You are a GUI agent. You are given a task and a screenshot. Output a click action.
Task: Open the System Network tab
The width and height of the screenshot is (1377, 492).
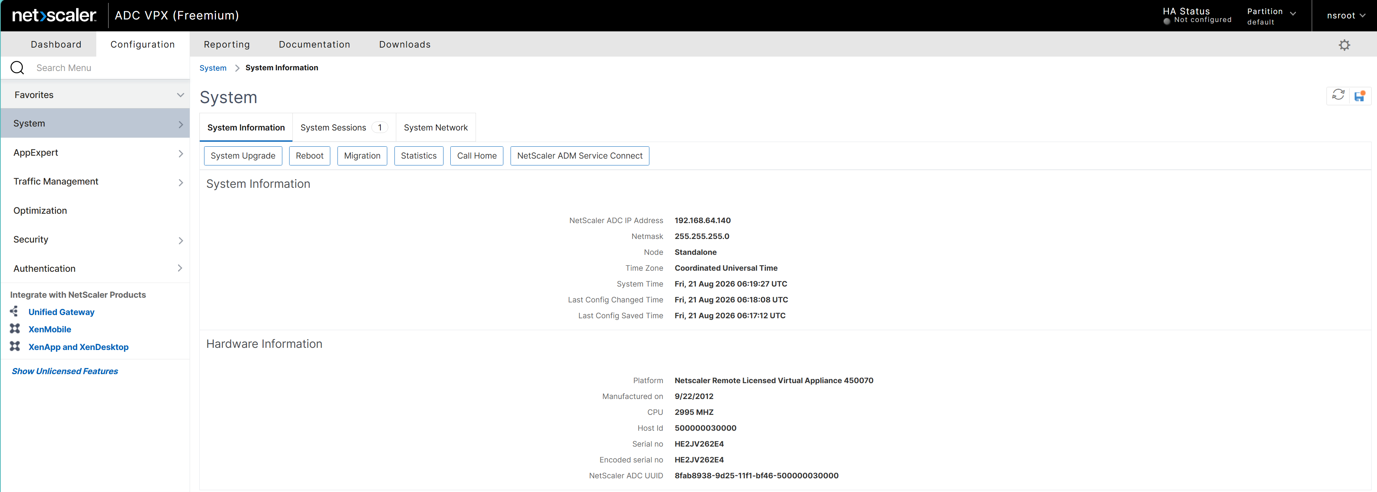[x=436, y=128]
